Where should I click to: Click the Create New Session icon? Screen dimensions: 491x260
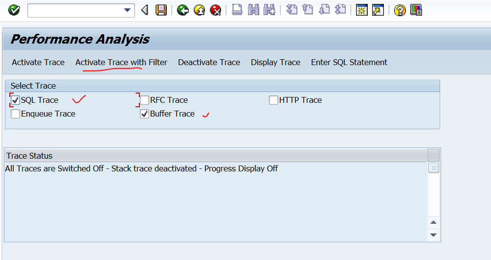[362, 10]
